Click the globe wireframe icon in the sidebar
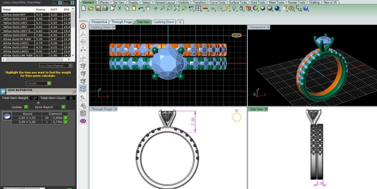This screenshot has width=377, height=189. click(83, 41)
